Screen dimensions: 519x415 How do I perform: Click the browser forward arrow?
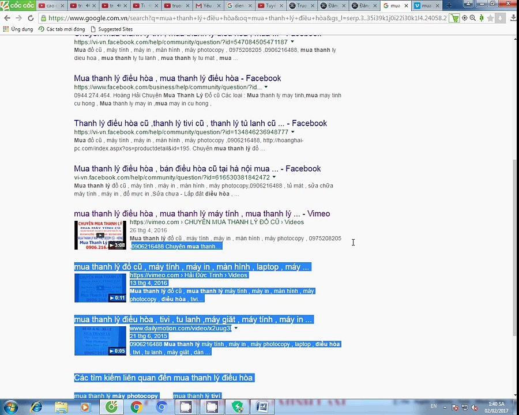pyautogui.click(x=19, y=18)
